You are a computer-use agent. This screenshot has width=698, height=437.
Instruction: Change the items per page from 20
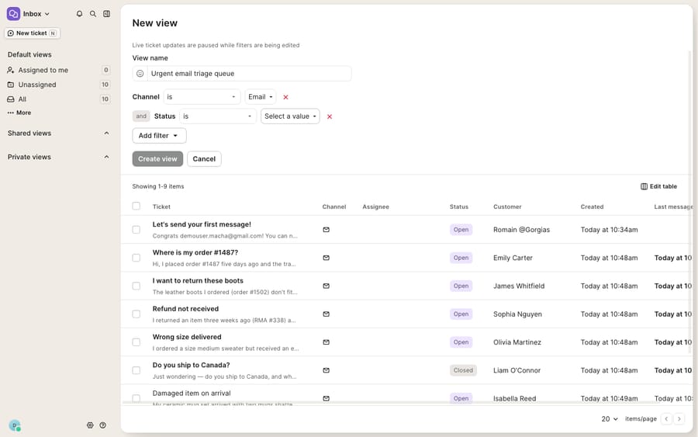click(610, 418)
